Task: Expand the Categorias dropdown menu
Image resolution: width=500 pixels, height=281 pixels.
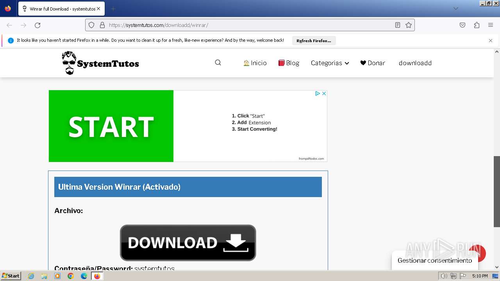Action: tap(330, 63)
